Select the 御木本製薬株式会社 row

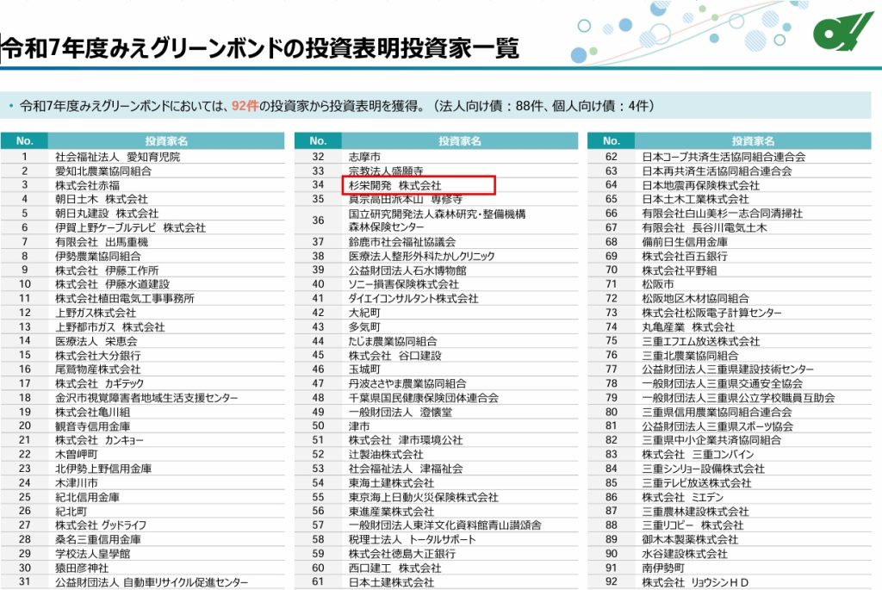click(x=690, y=539)
